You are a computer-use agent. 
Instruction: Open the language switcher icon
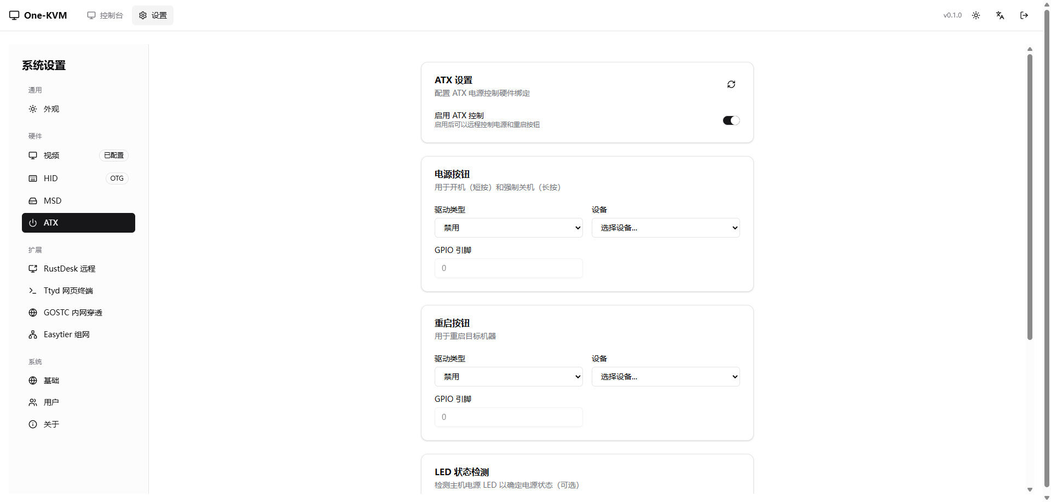pyautogui.click(x=1000, y=15)
